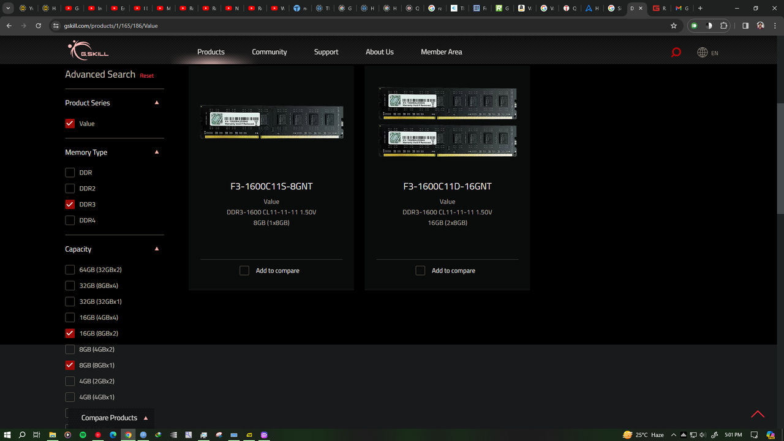Tick Add to compare for F3-1600C11S-8GNT

tap(244, 270)
